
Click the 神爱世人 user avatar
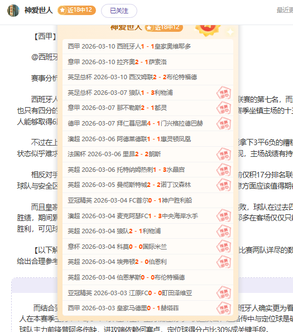pos(13,11)
